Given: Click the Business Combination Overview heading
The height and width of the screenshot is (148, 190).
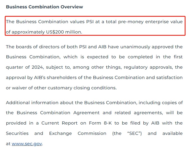Looking at the screenshot, I should [44, 7].
